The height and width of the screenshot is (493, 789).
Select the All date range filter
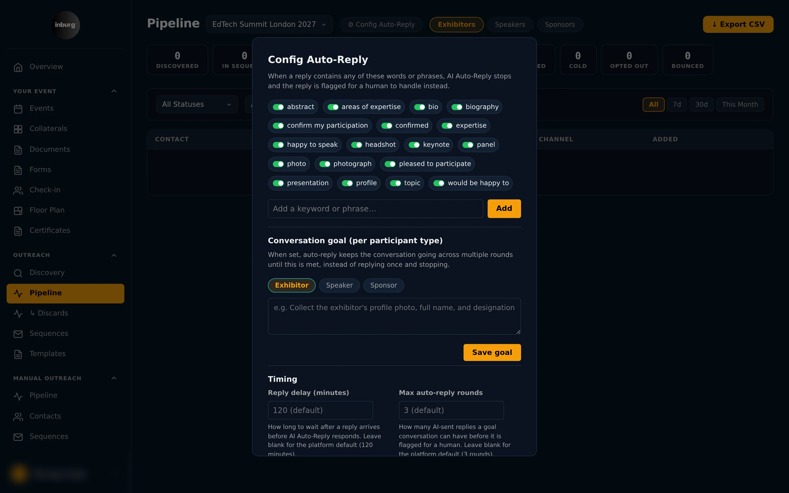pos(654,105)
